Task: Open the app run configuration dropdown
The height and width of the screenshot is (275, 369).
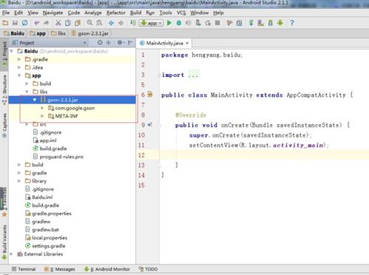Action: (151, 23)
